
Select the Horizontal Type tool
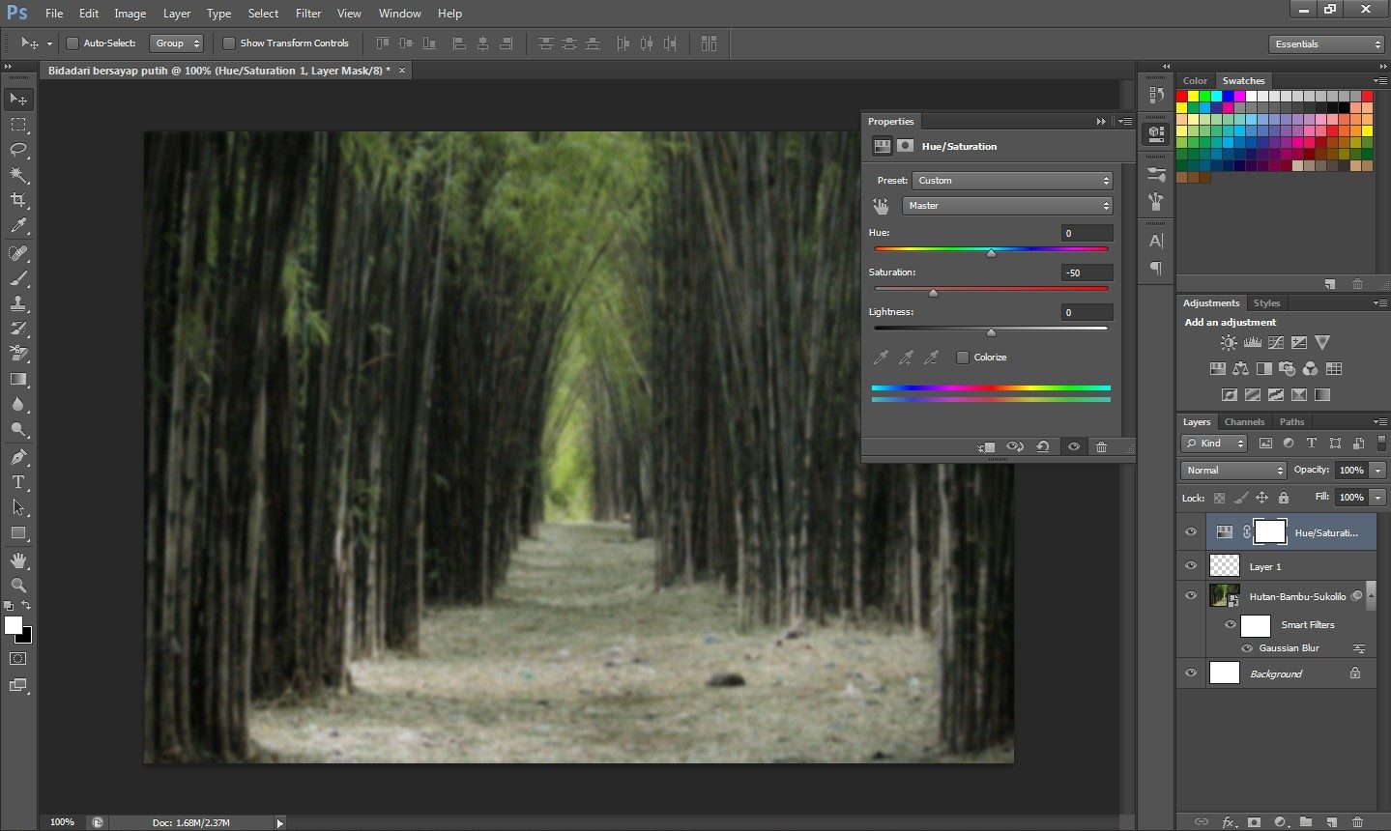[x=18, y=482]
